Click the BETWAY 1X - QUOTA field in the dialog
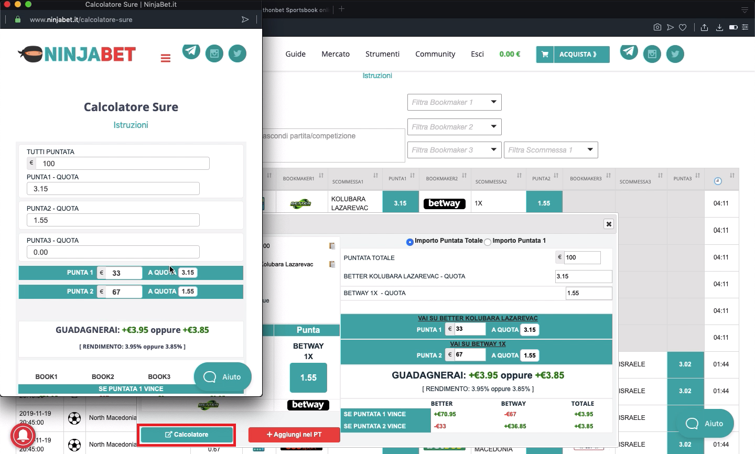Screen dimensions: 755x454 [x=589, y=293]
